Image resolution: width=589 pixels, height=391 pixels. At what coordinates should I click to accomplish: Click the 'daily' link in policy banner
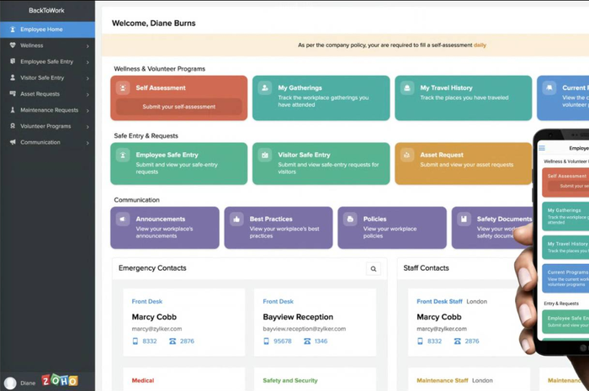click(480, 45)
